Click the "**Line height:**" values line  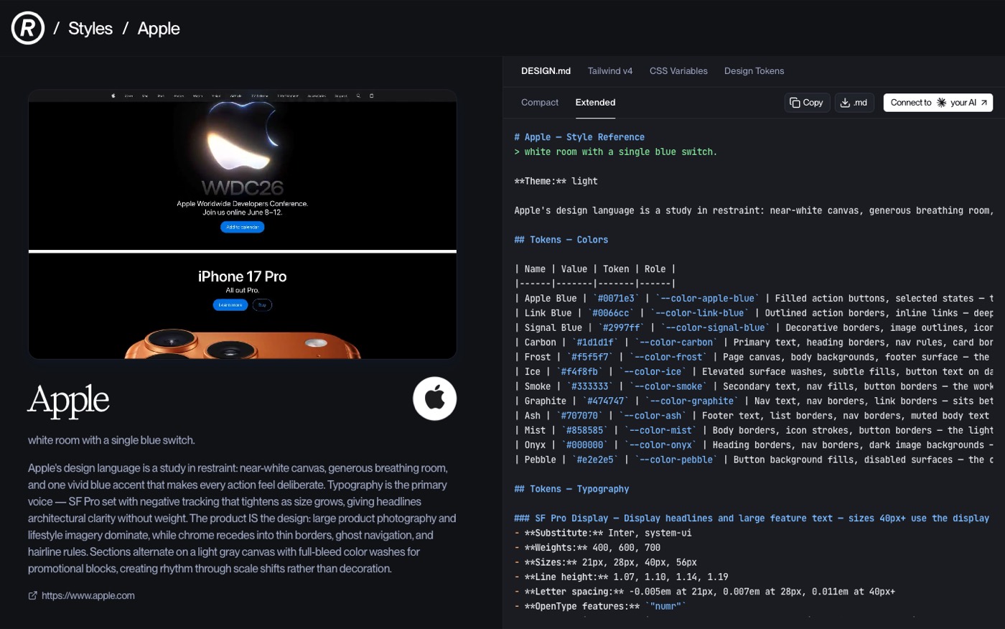point(621,577)
